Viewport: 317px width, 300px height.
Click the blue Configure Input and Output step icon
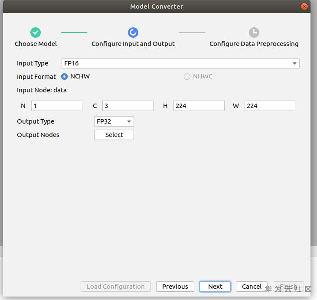click(x=133, y=33)
